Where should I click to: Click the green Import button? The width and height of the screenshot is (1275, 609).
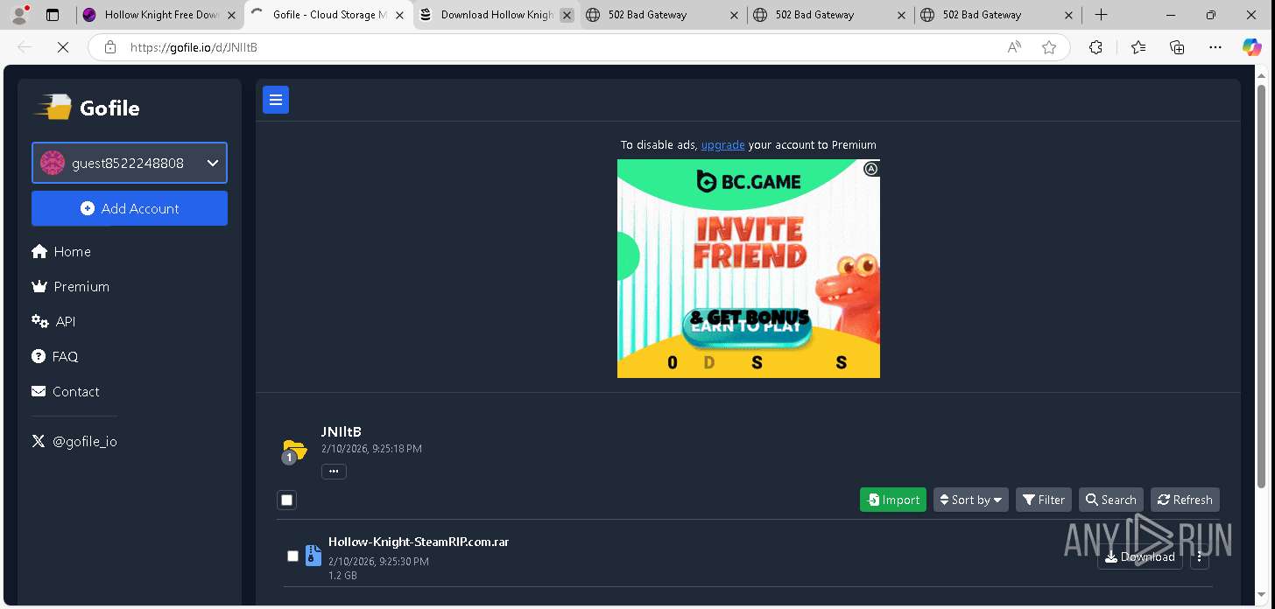[893, 500]
